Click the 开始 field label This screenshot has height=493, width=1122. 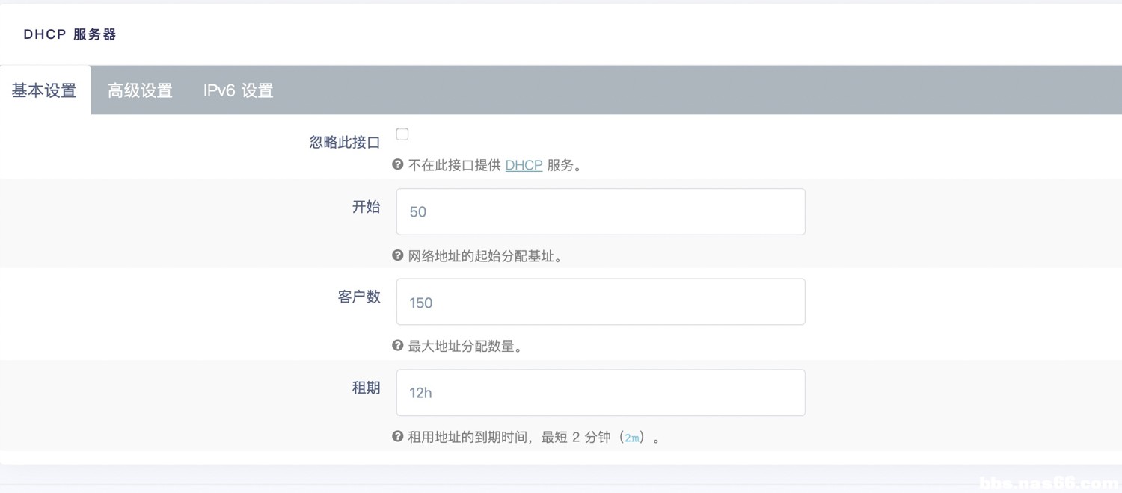pyautogui.click(x=366, y=207)
